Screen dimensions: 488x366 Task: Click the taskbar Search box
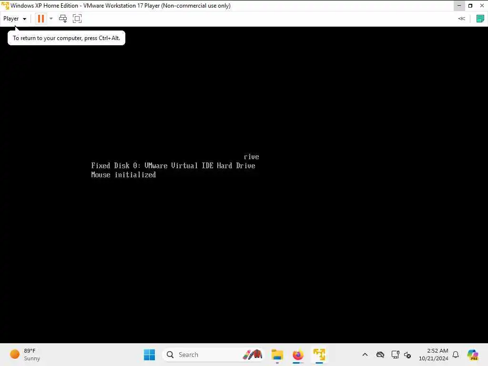click(x=213, y=355)
